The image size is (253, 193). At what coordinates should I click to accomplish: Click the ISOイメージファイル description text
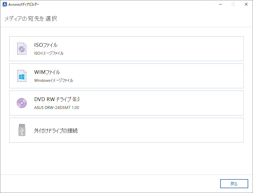49,53
